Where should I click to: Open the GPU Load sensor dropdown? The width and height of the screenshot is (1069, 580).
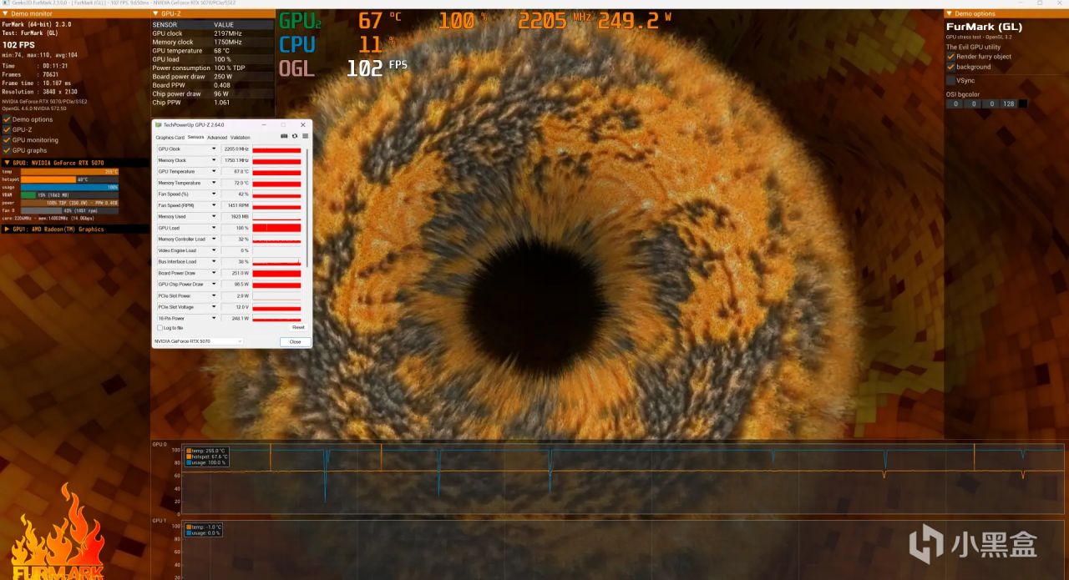(x=214, y=228)
